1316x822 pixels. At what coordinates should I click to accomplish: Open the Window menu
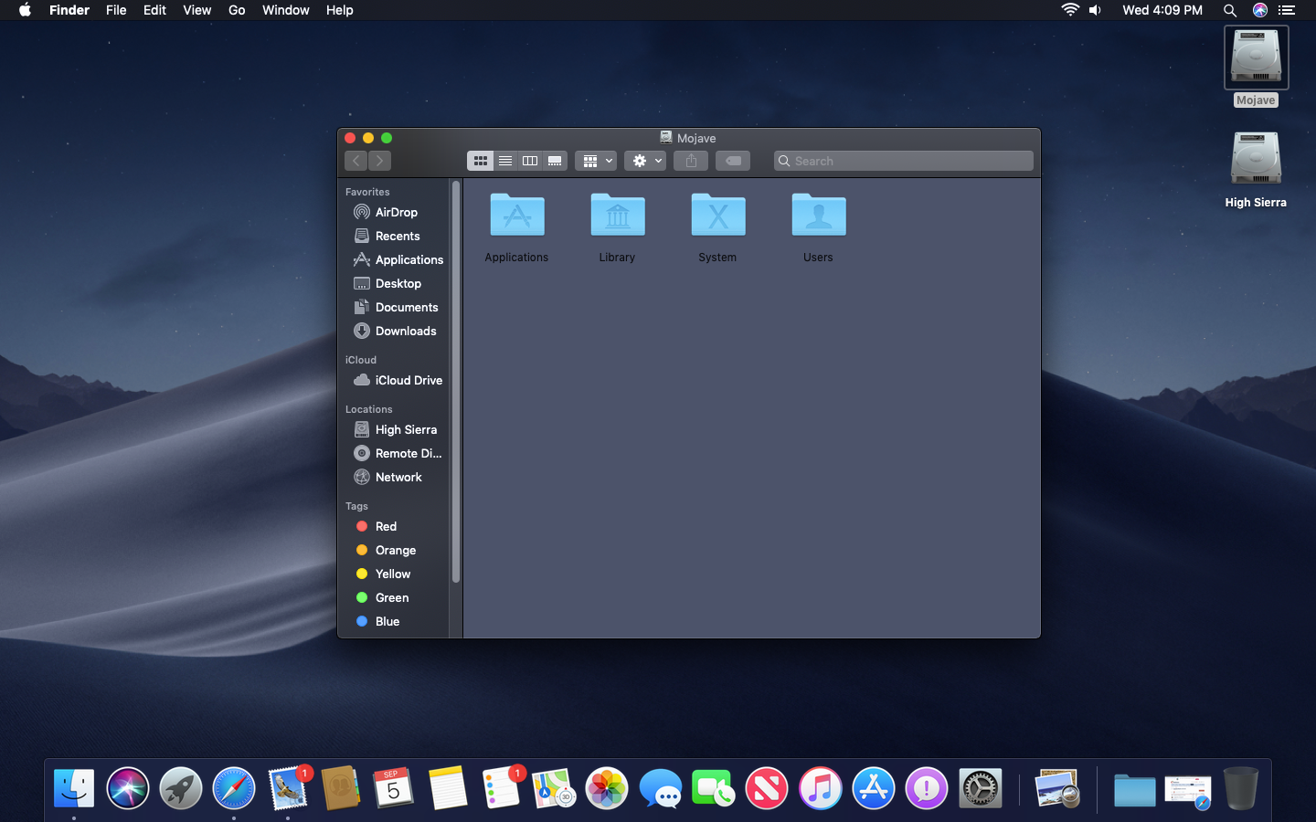[x=285, y=10]
